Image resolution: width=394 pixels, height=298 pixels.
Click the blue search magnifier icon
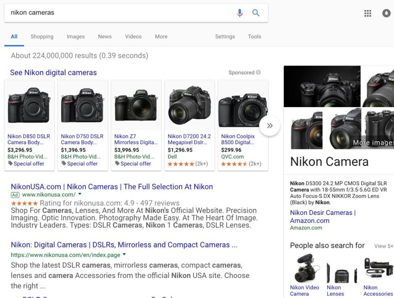(256, 13)
